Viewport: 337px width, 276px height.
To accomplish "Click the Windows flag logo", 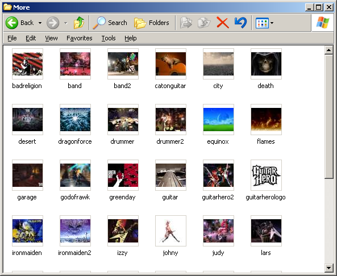I will [x=323, y=23].
